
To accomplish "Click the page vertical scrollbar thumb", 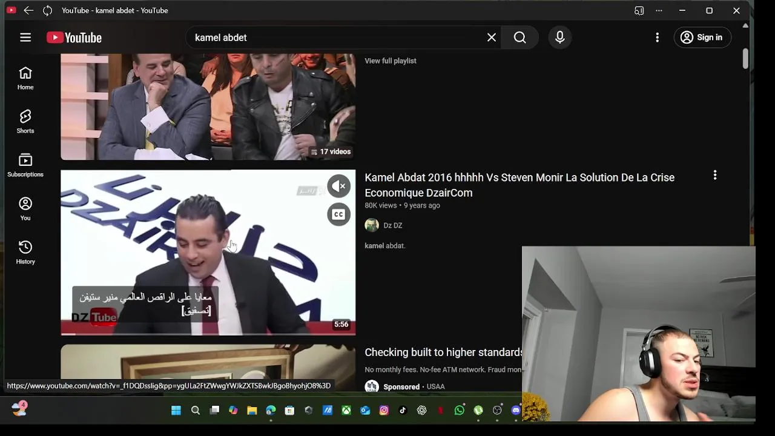I will pyautogui.click(x=745, y=59).
